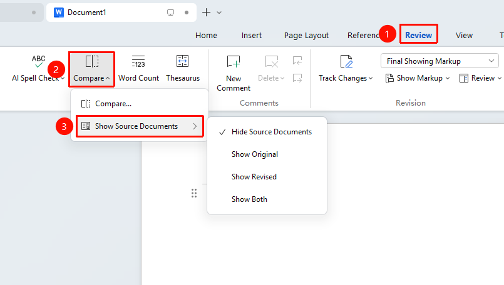The height and width of the screenshot is (285, 504).
Task: Click the Document1 tab's W icon
Action: pyautogui.click(x=58, y=12)
